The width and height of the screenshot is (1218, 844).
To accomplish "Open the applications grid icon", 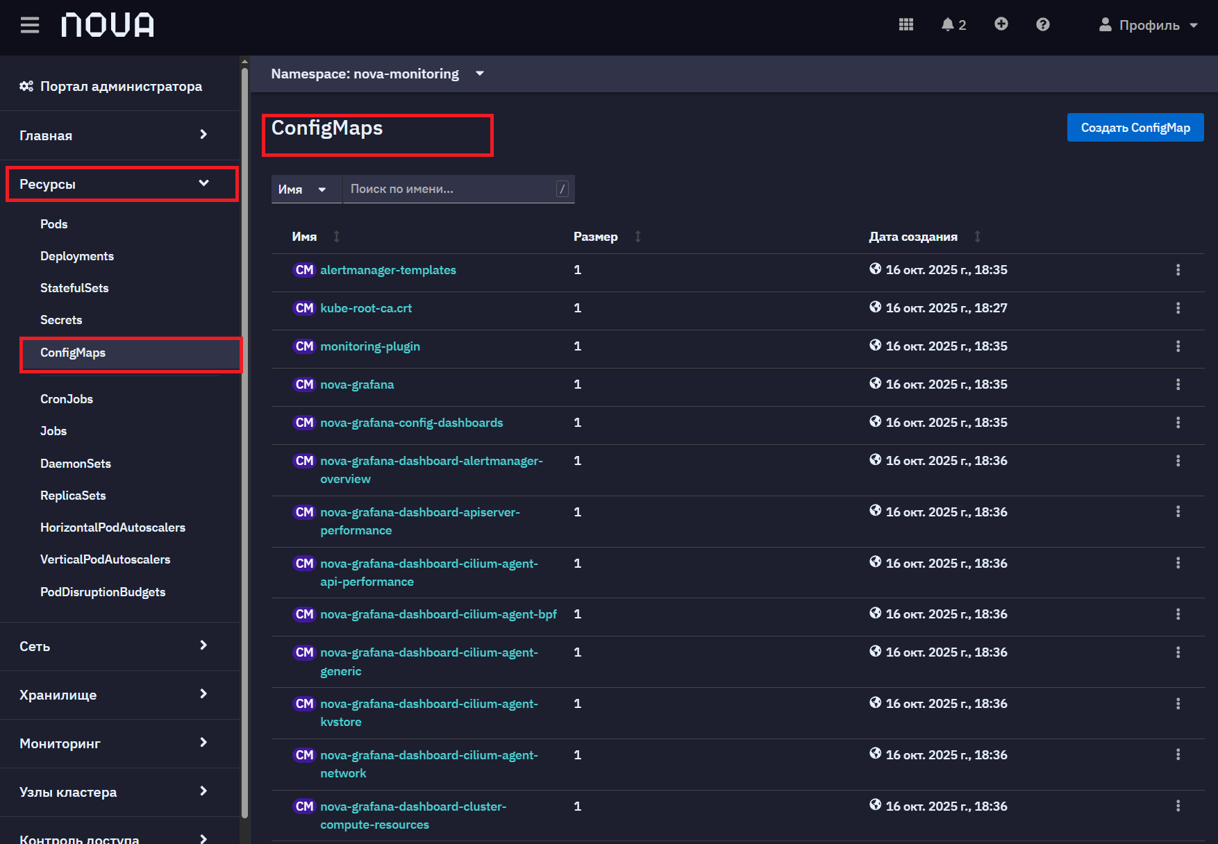I will pos(906,24).
